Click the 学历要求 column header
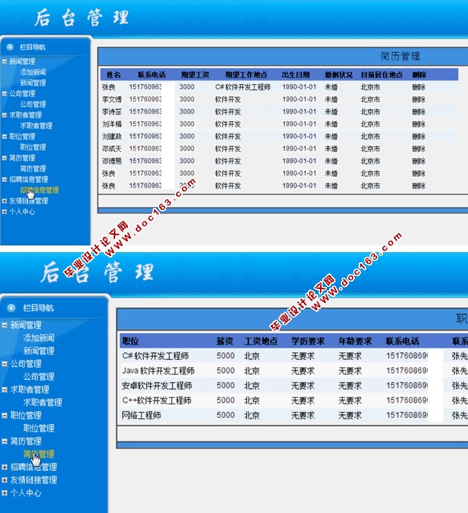The width and height of the screenshot is (468, 513). click(308, 341)
